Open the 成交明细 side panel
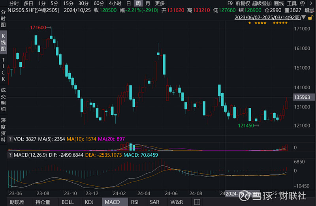 coord(3,99)
